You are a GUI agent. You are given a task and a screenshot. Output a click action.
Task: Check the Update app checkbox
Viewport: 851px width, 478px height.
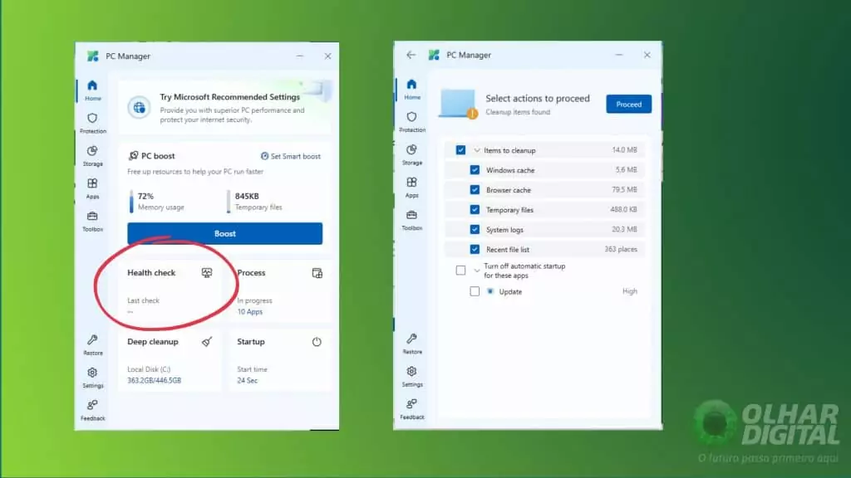coord(475,291)
